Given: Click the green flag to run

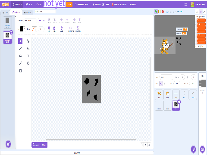Looking at the screenshot, I should coord(156,12).
